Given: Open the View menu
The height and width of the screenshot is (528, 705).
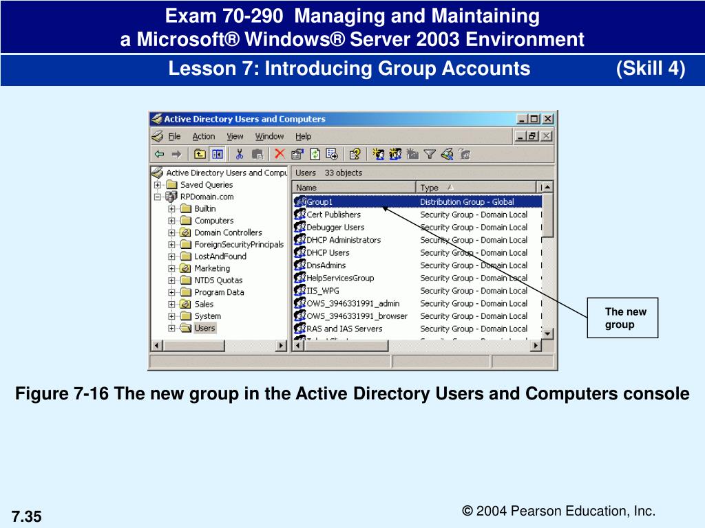Looking at the screenshot, I should point(235,137).
